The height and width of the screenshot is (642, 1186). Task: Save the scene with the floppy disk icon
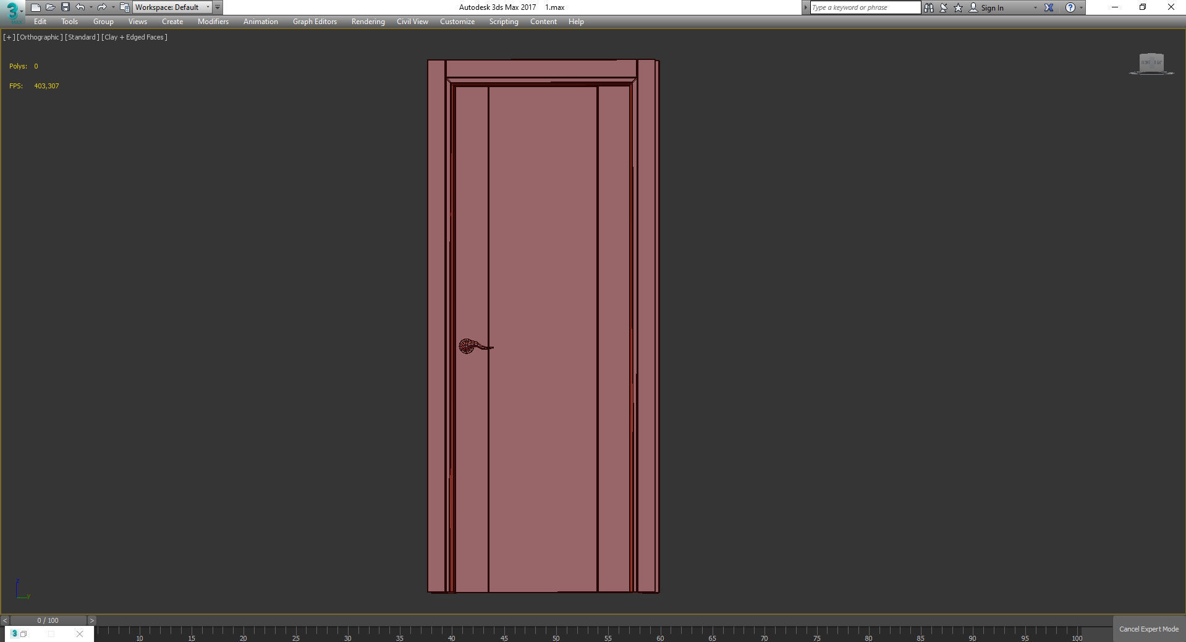[x=66, y=7]
